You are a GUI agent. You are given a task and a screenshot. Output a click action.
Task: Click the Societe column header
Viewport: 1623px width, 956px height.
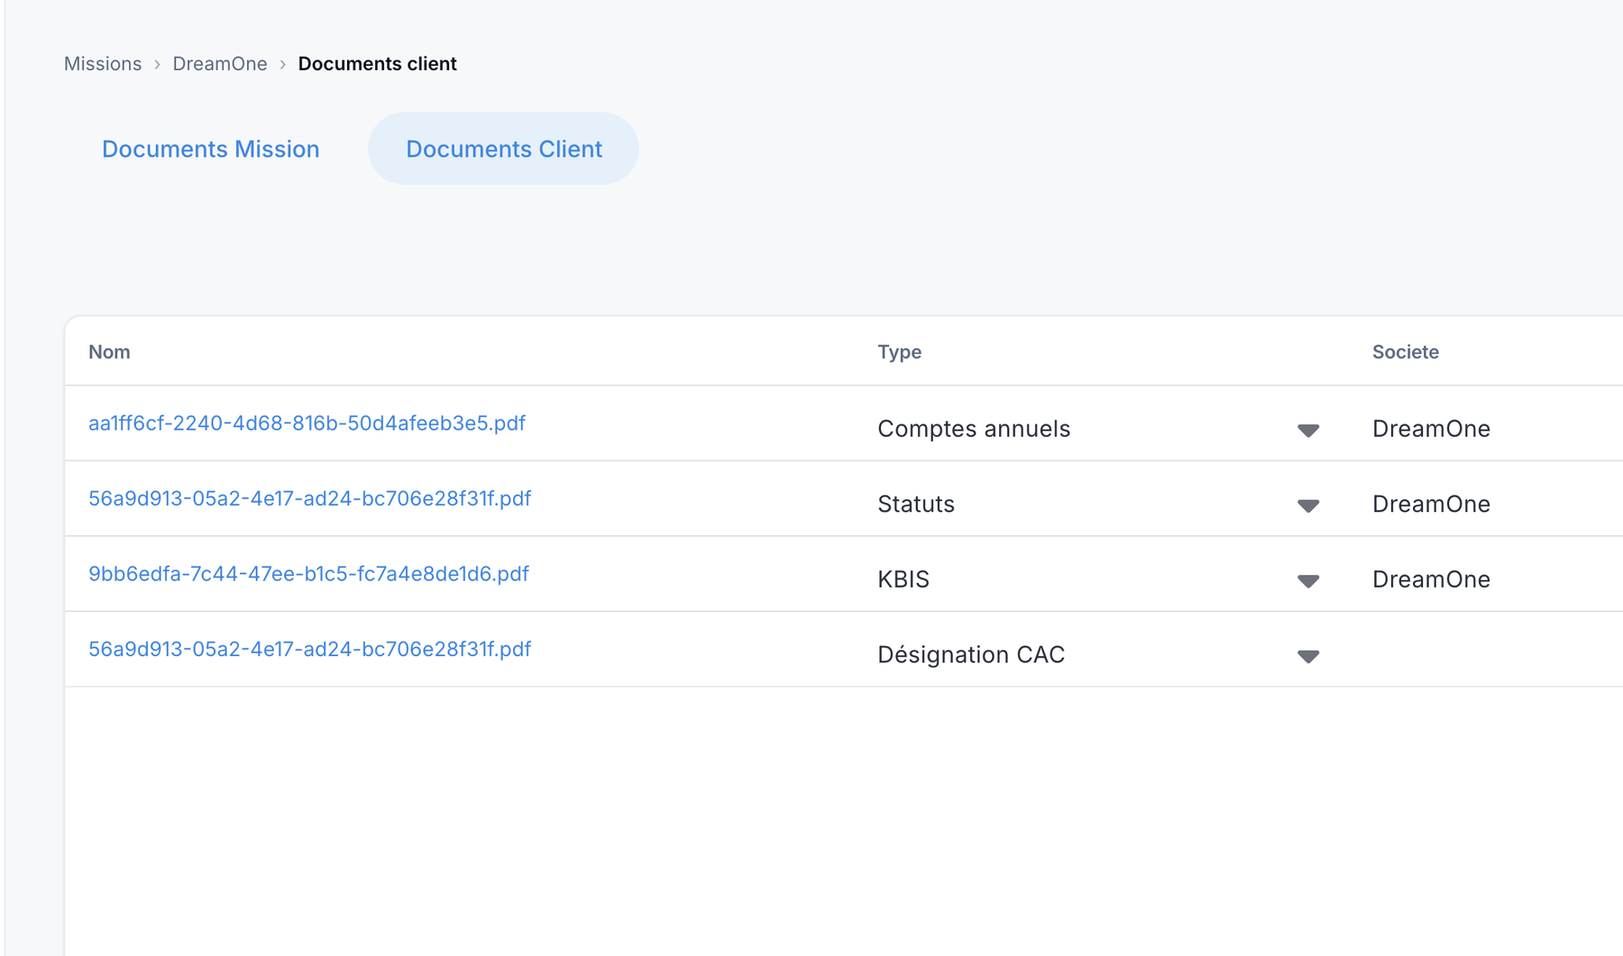click(x=1405, y=352)
